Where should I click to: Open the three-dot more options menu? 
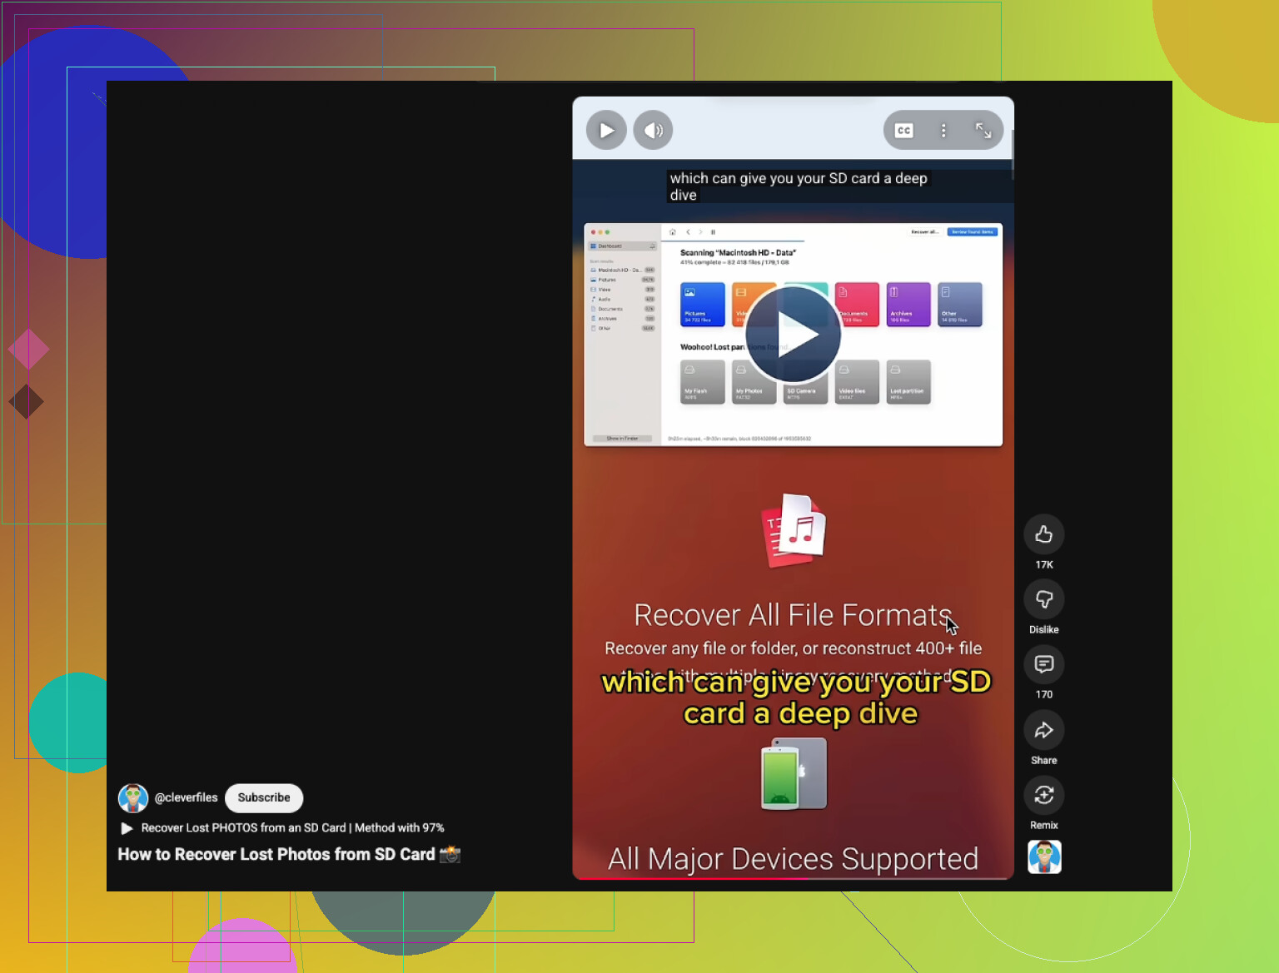tap(943, 131)
